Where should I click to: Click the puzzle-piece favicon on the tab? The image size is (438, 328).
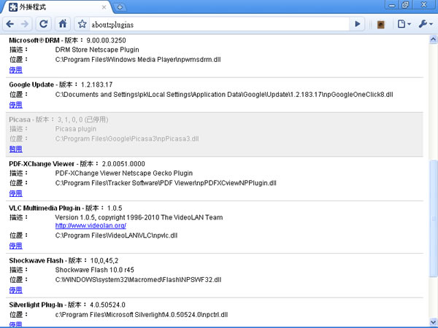tap(13, 7)
